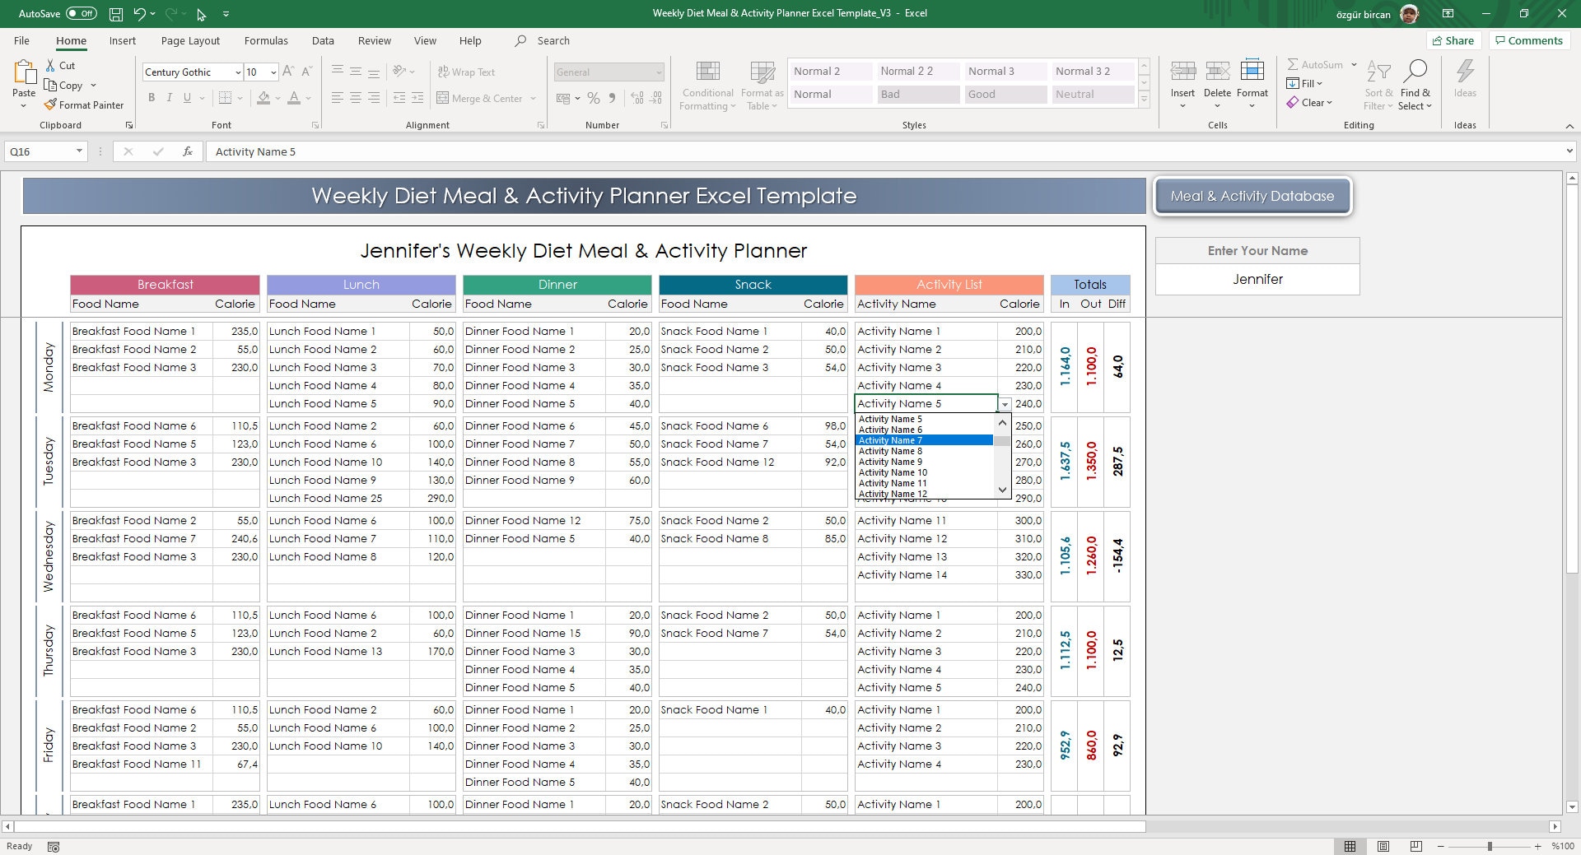The height and width of the screenshot is (855, 1581).
Task: Open the Page Layout ribbon tab
Action: pos(190,40)
